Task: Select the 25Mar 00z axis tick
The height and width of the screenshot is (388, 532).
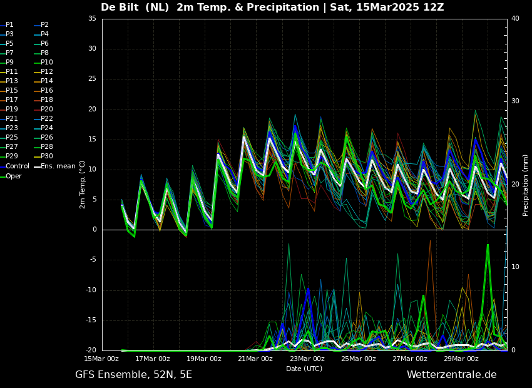Action: pyautogui.click(x=359, y=359)
